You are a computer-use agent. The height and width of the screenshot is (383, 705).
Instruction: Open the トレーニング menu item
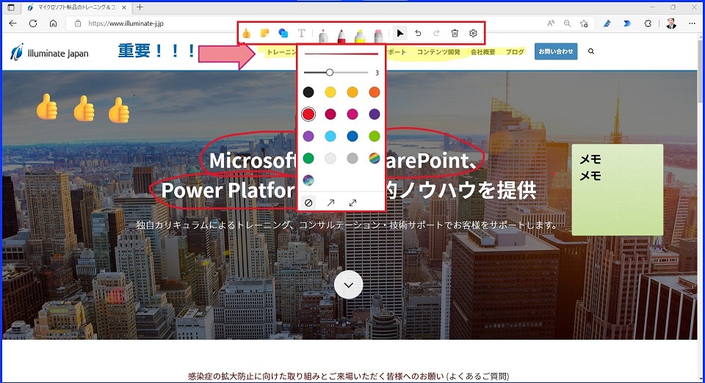[x=282, y=52]
